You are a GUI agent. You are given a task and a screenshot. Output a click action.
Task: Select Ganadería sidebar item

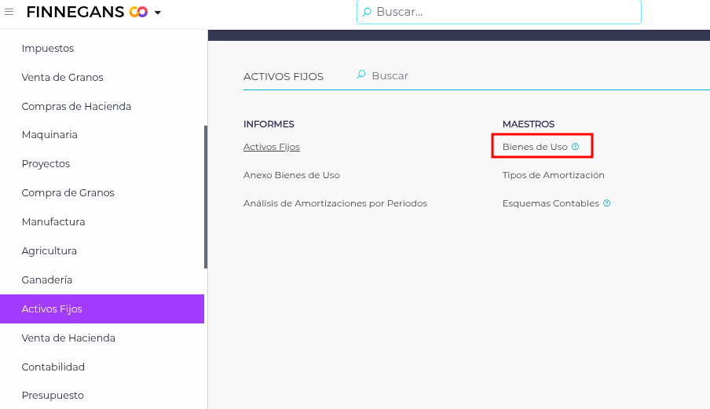[x=47, y=280]
